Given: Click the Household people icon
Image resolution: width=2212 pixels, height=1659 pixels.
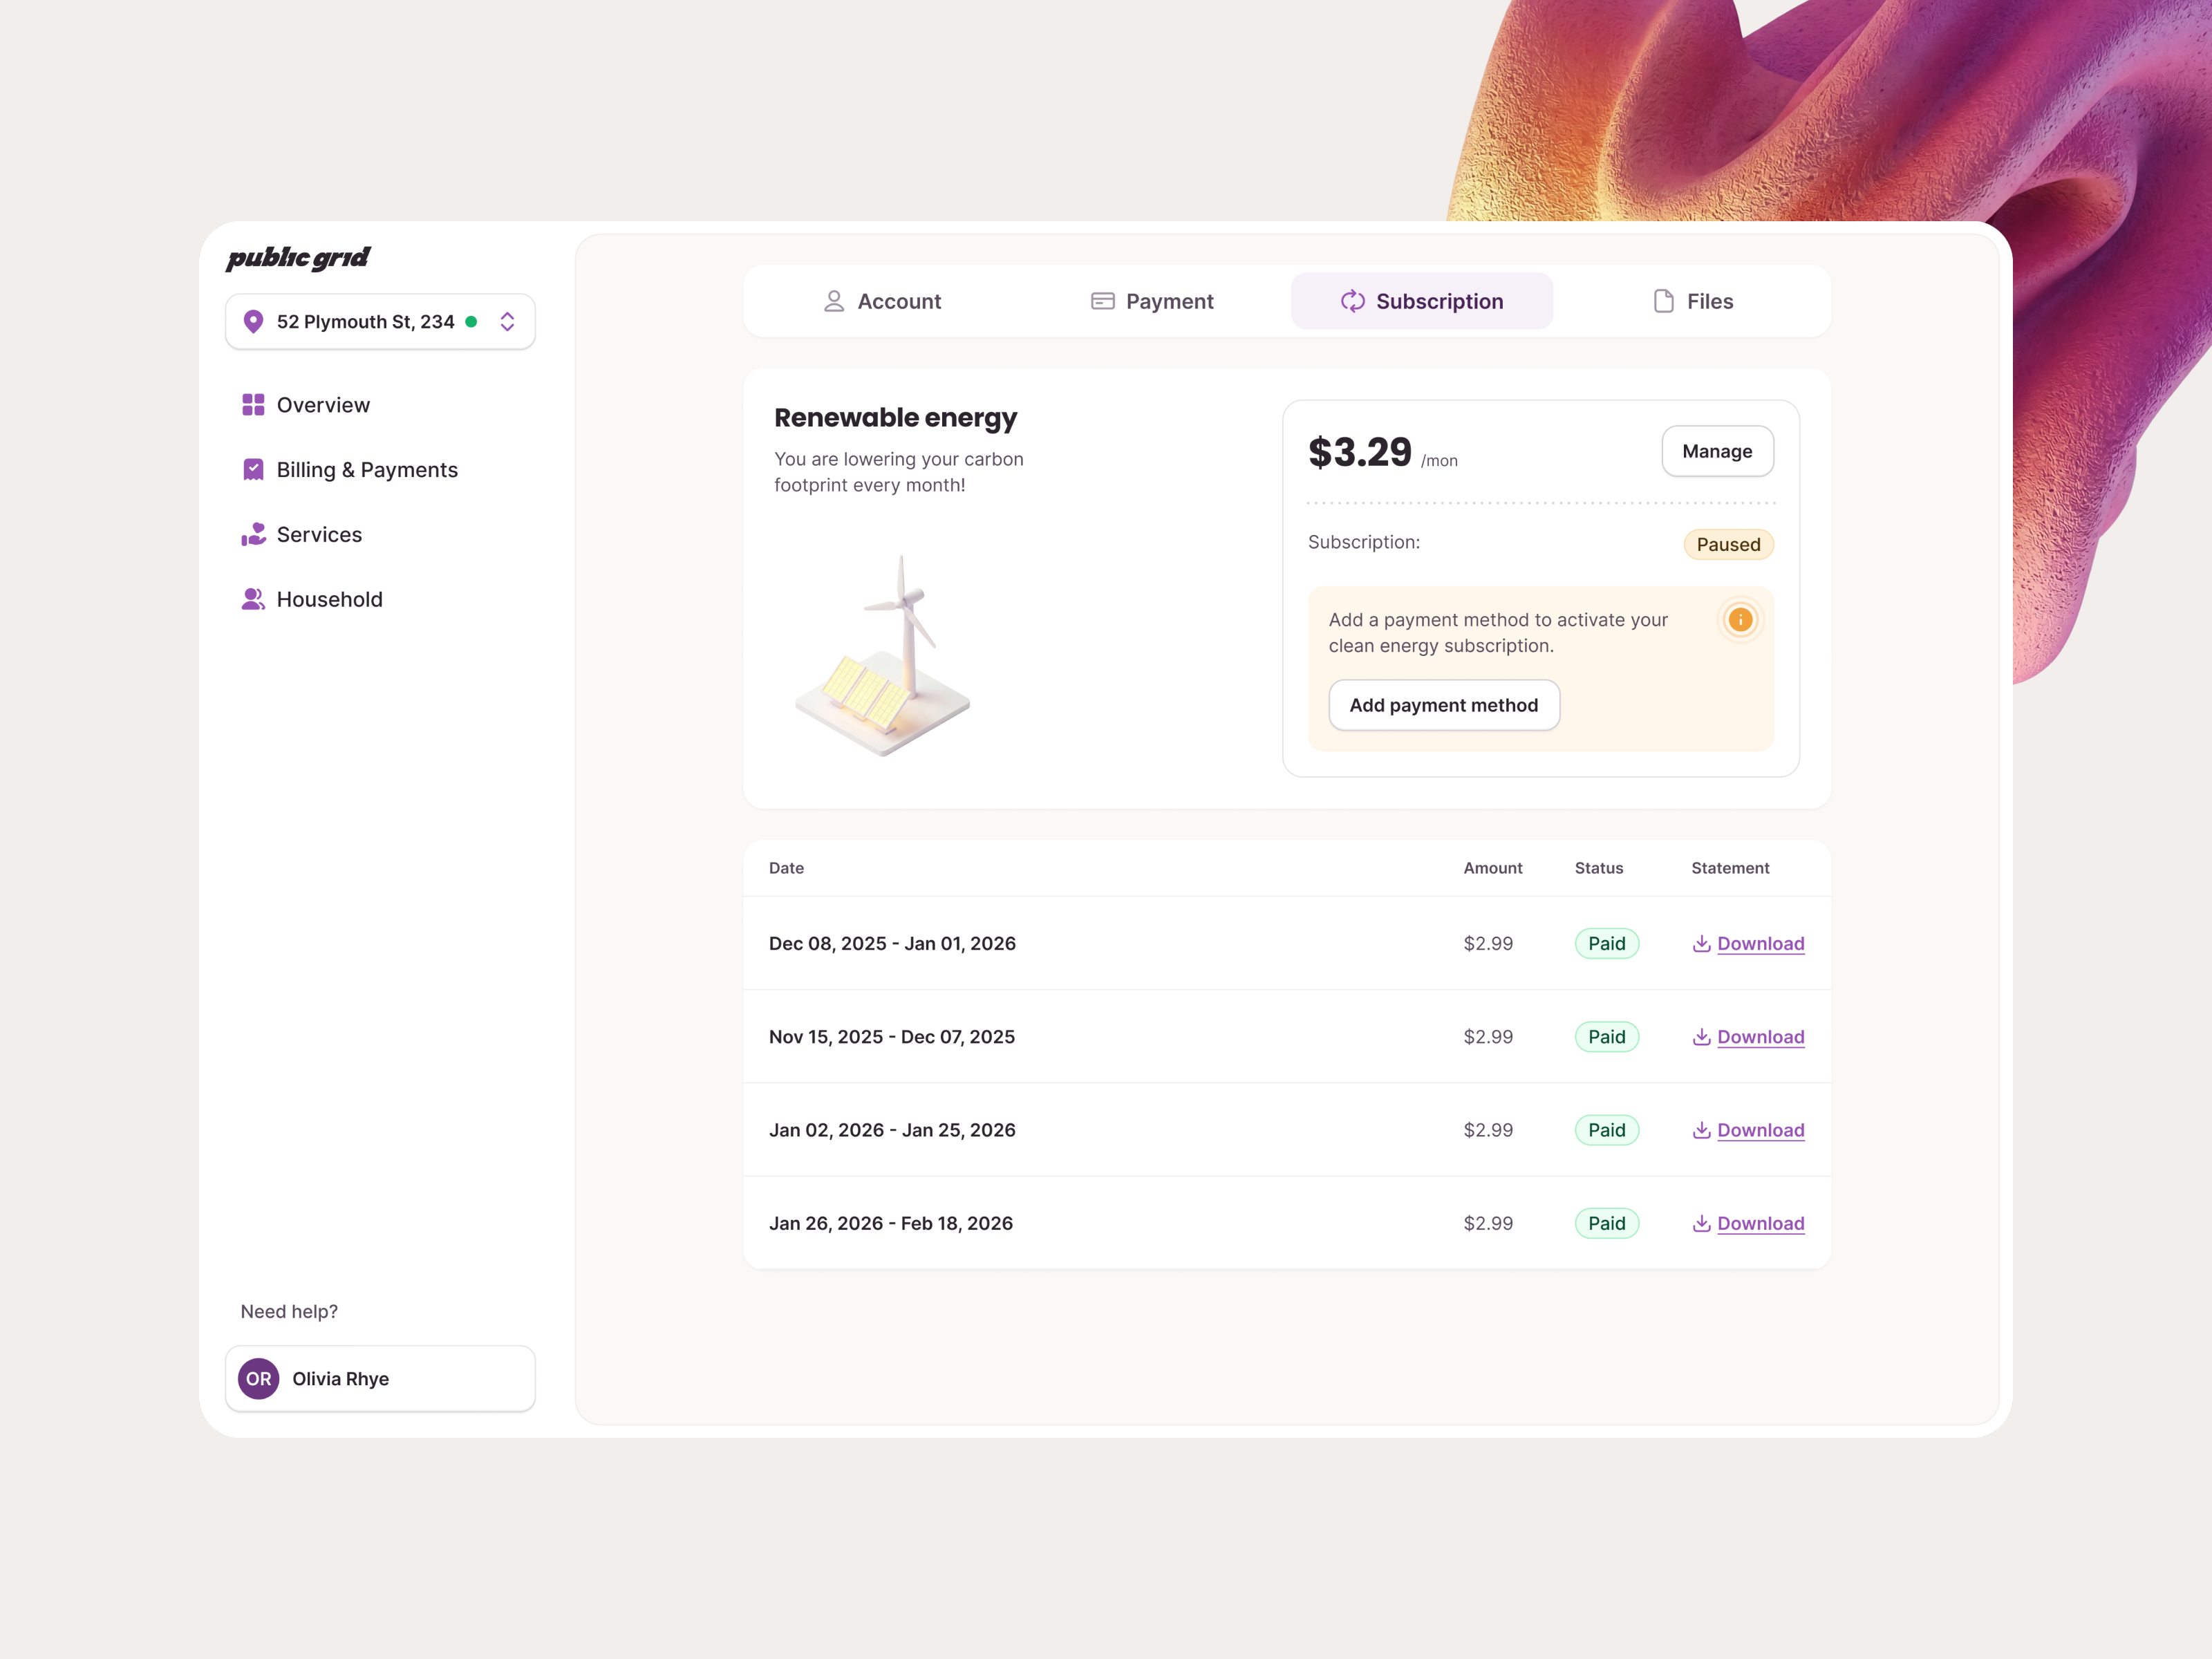Looking at the screenshot, I should [253, 598].
